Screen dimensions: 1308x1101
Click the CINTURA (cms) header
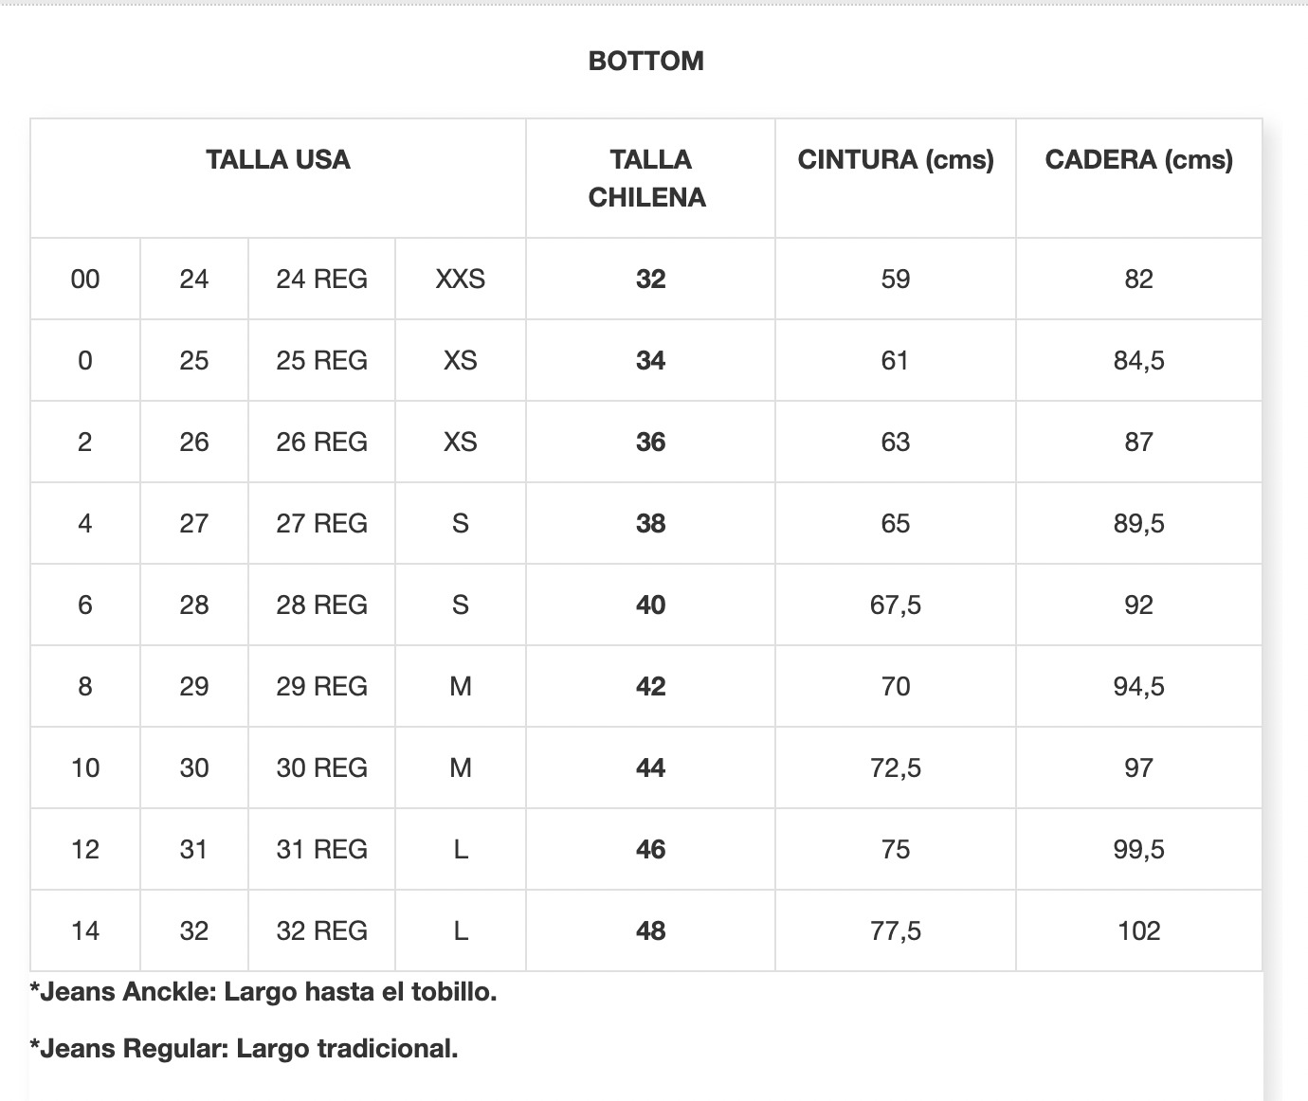tap(896, 159)
